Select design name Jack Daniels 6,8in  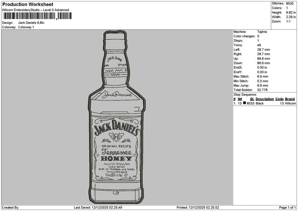coord(31,23)
